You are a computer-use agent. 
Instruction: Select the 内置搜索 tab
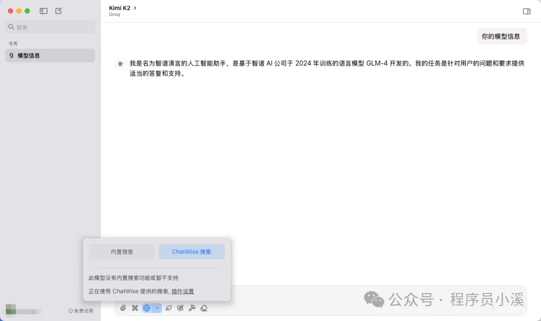tap(122, 252)
